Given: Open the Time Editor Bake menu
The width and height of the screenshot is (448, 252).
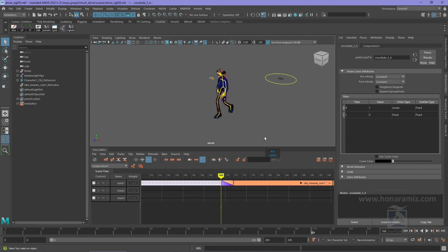Looking at the screenshot, I should (x=164, y=154).
